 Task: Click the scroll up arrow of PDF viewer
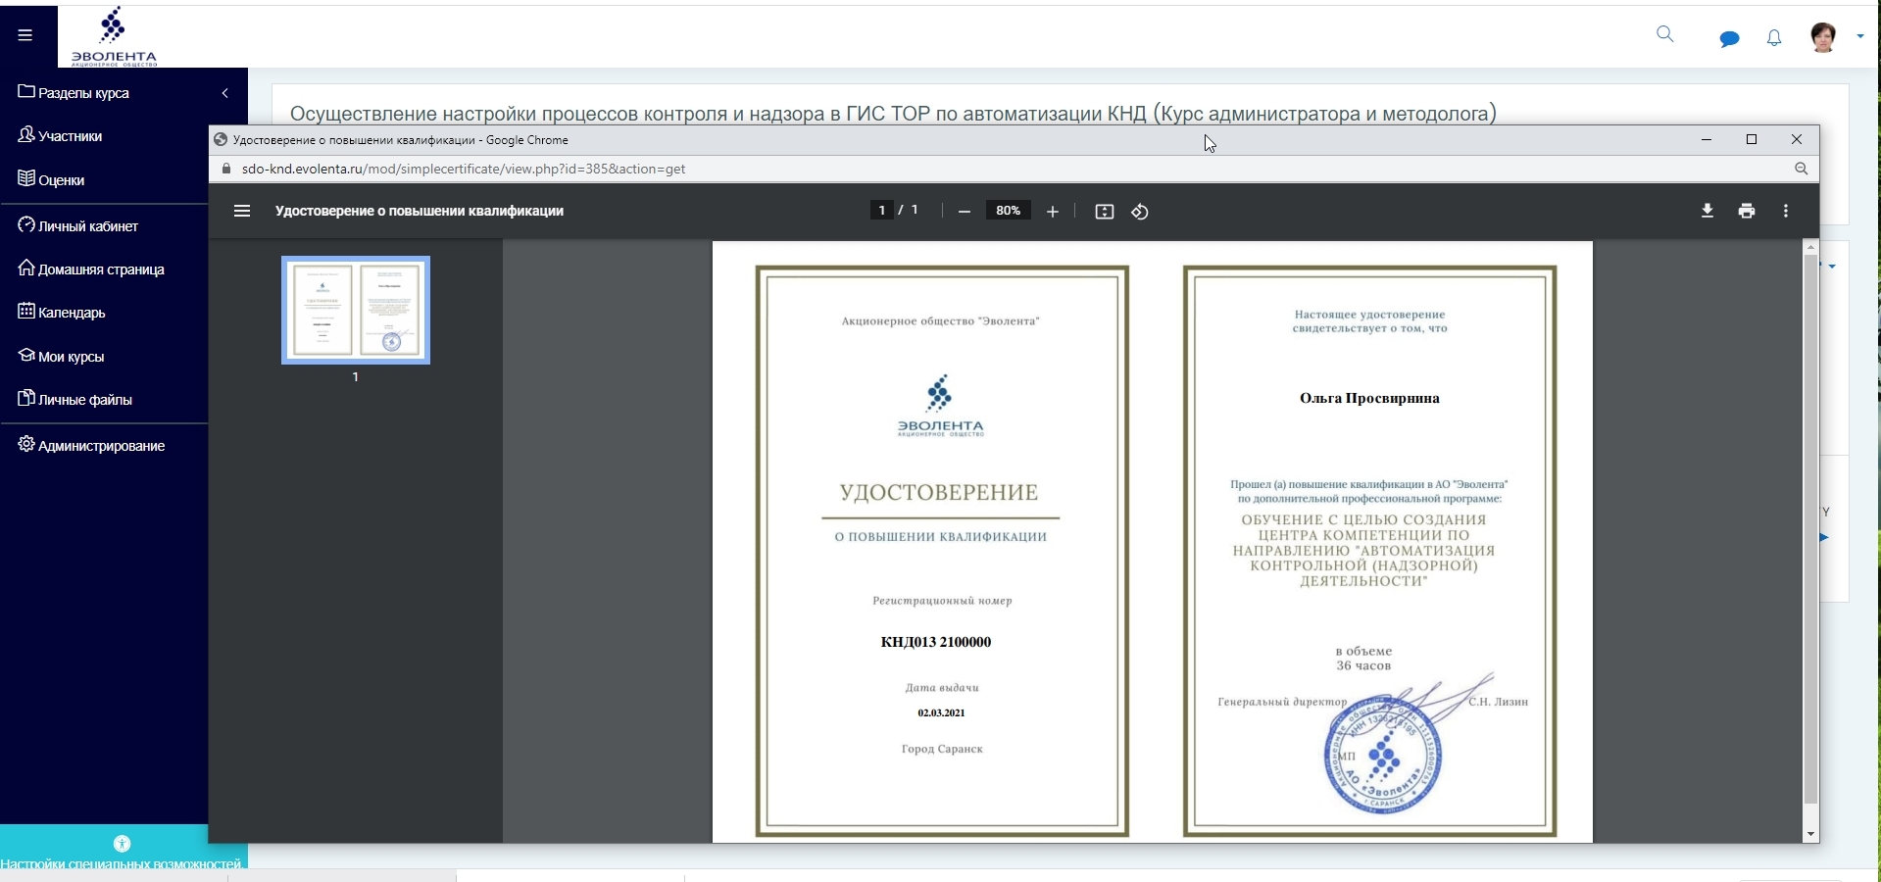tap(1810, 247)
